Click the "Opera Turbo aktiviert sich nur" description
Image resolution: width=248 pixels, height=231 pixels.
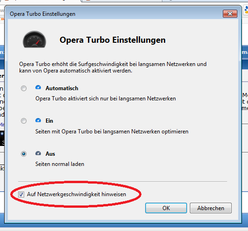point(106,99)
